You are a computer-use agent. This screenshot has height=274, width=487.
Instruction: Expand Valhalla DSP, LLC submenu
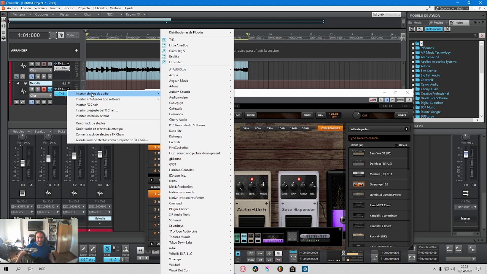pyautogui.click(x=197, y=253)
